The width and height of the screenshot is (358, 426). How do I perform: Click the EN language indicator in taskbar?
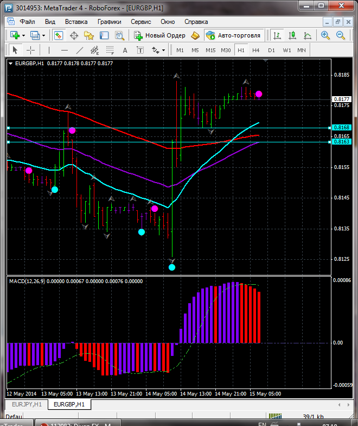point(262,424)
